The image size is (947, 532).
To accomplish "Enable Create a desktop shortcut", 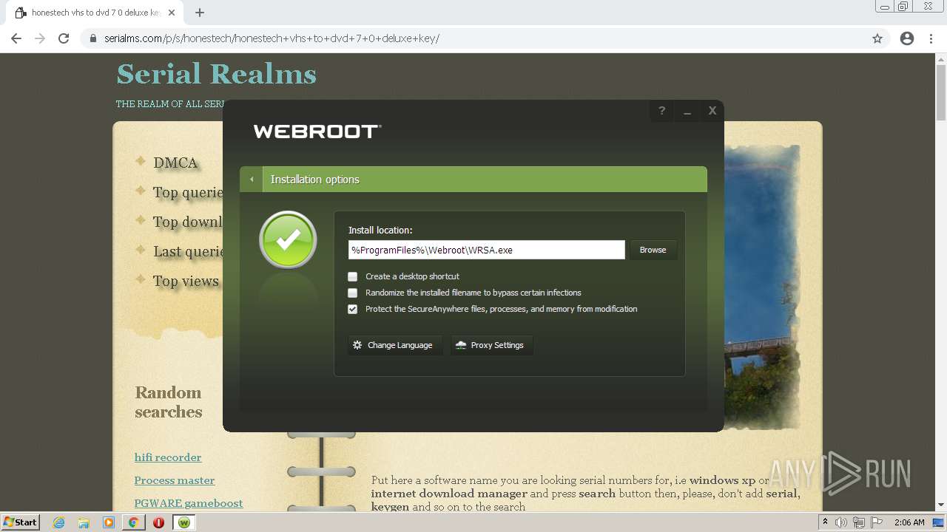I will pyautogui.click(x=353, y=276).
